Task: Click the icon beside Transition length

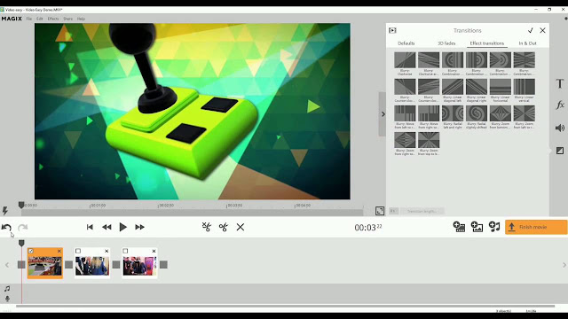Action: click(393, 211)
